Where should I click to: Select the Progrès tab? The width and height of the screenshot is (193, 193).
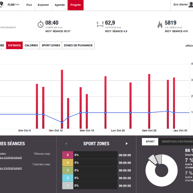click(x=76, y=5)
